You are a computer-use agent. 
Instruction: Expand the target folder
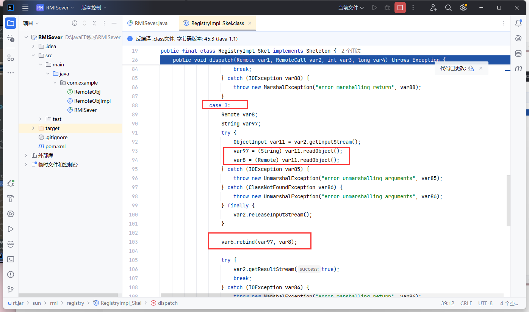coord(33,128)
